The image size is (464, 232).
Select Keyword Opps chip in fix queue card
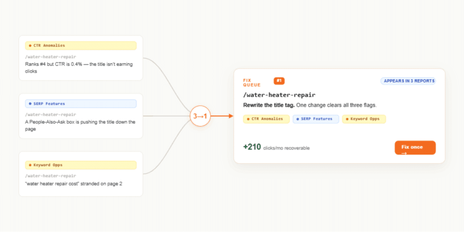(x=364, y=119)
